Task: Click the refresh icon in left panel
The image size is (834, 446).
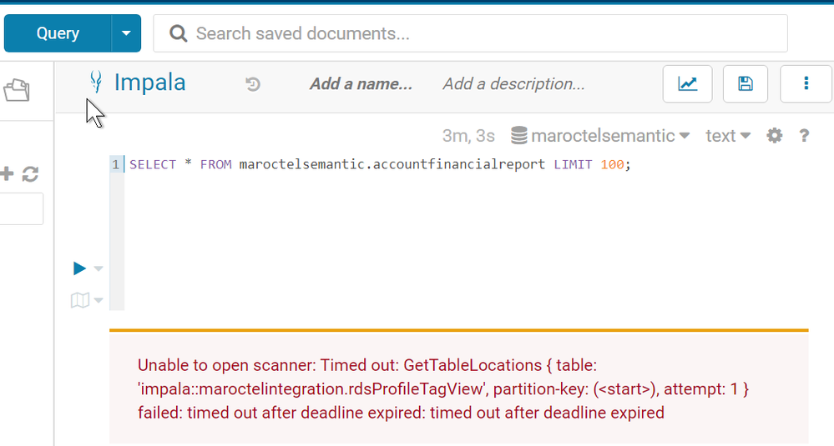Action: coord(30,174)
